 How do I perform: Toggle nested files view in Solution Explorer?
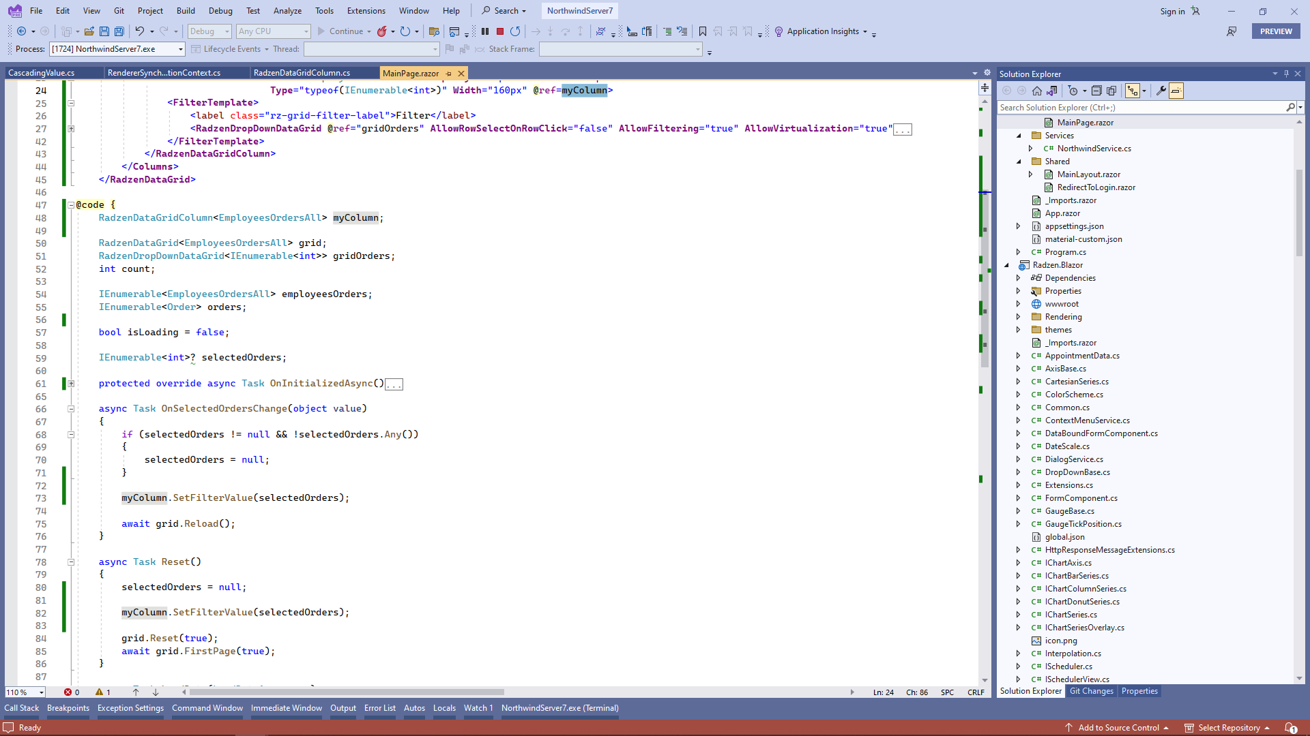(x=1133, y=91)
